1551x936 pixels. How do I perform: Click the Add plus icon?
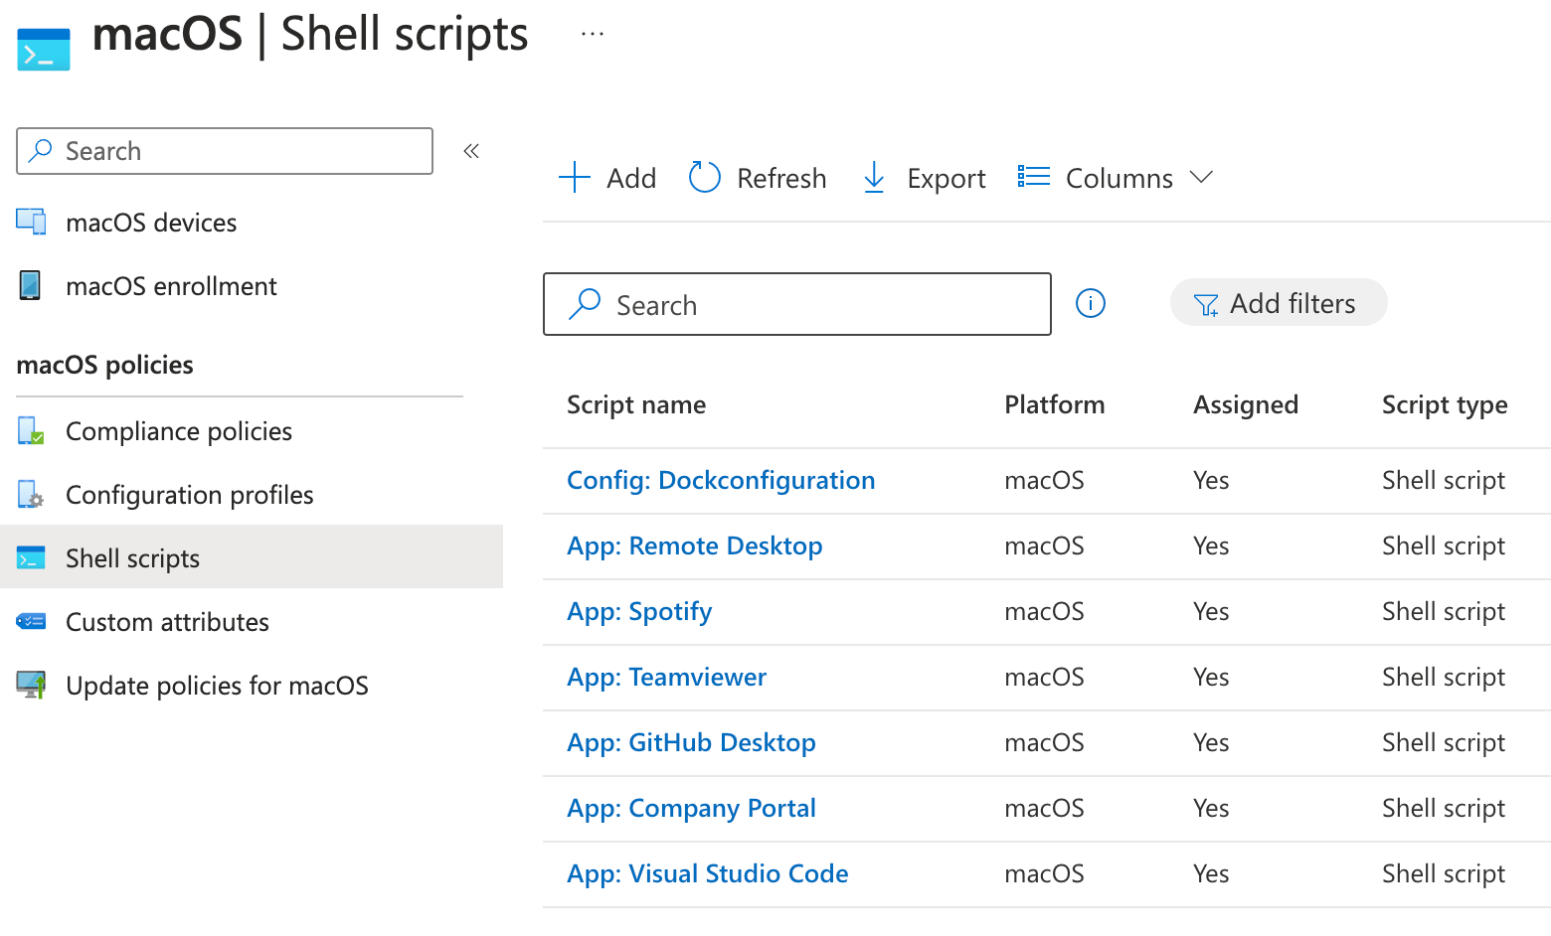tap(575, 178)
